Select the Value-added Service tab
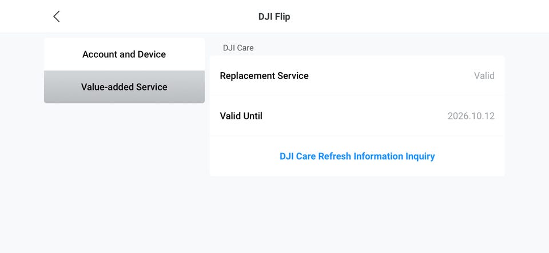Screen dimensions: 549x253 [124, 87]
